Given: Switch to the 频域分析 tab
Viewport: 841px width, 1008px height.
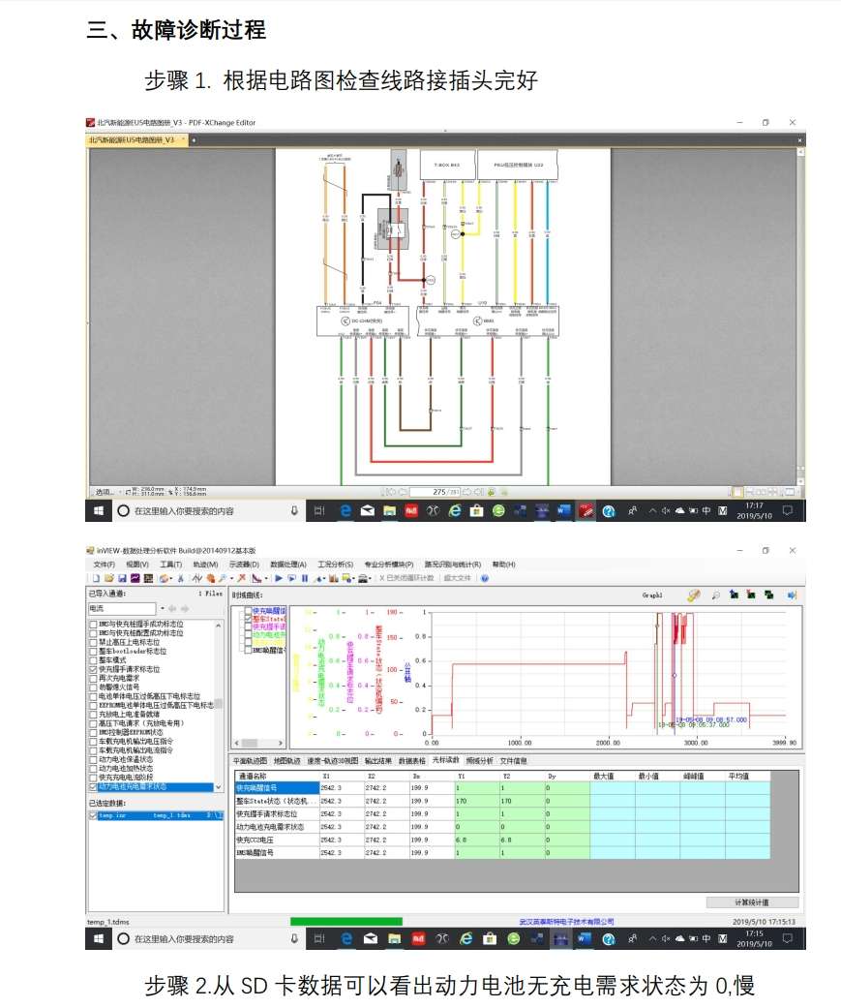Looking at the screenshot, I should pos(479,761).
